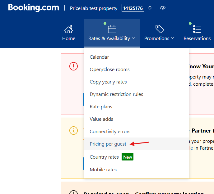The image size is (214, 194).
Task: Open Connectivity errors page
Action: [137, 132]
